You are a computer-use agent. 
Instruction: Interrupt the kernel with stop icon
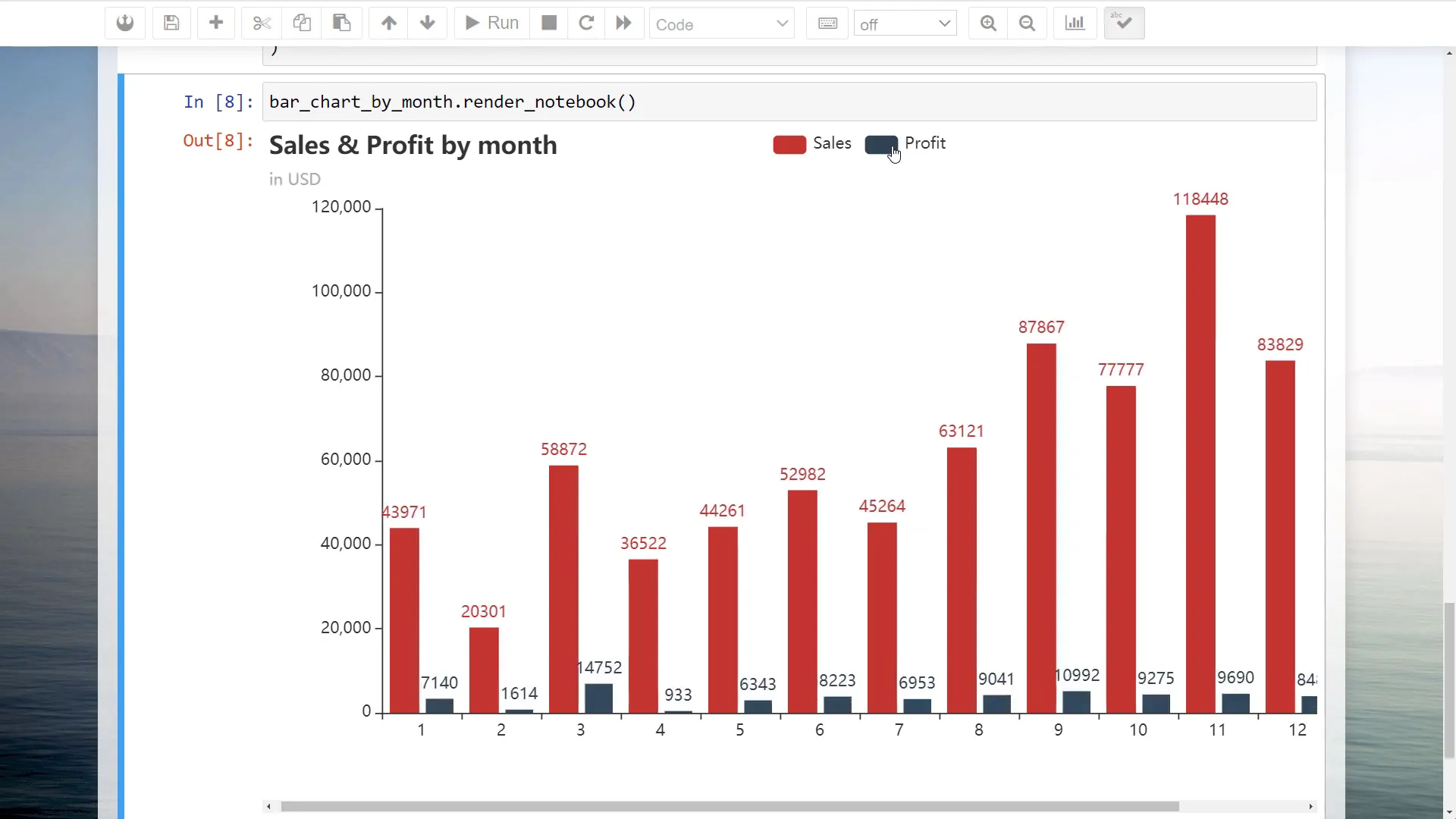[549, 23]
